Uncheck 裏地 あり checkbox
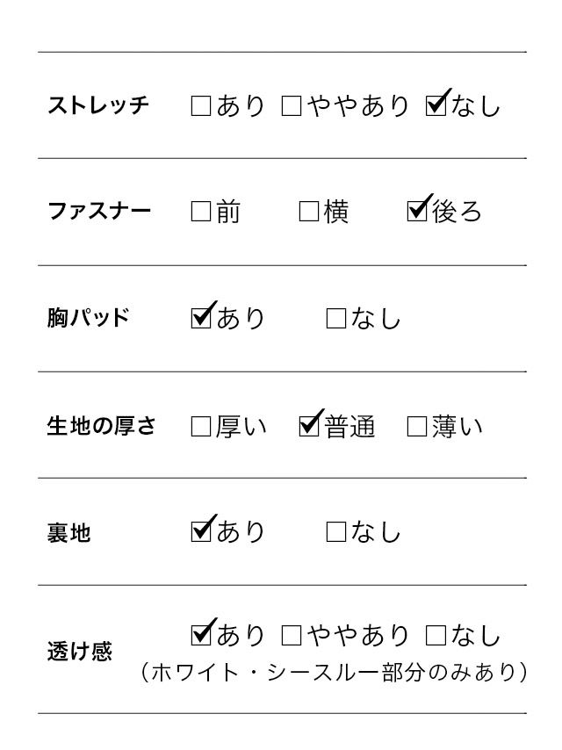562x750 pixels. 201,531
